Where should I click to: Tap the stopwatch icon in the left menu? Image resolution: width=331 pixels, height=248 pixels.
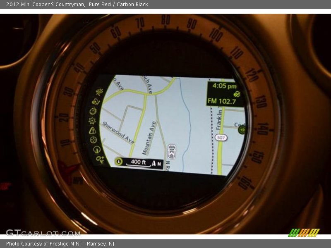point(93,111)
